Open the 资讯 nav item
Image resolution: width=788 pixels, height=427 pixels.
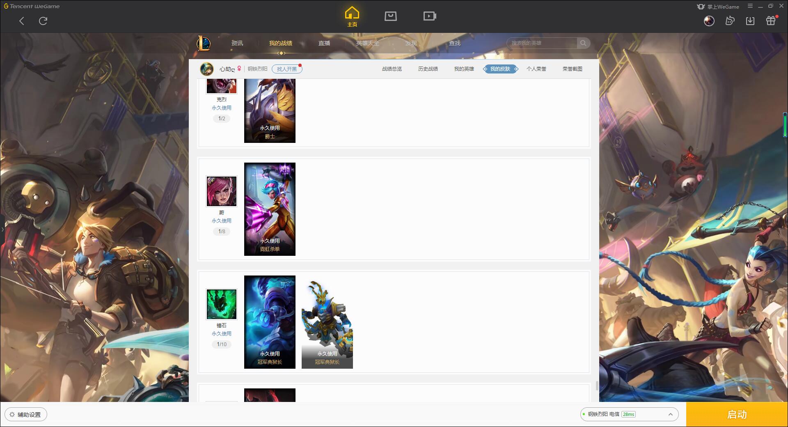[237, 43]
